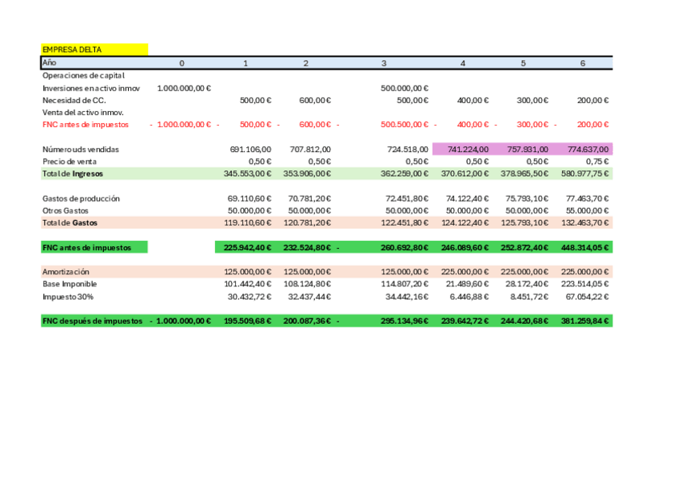Select total income 580.977,75 €

click(584, 174)
